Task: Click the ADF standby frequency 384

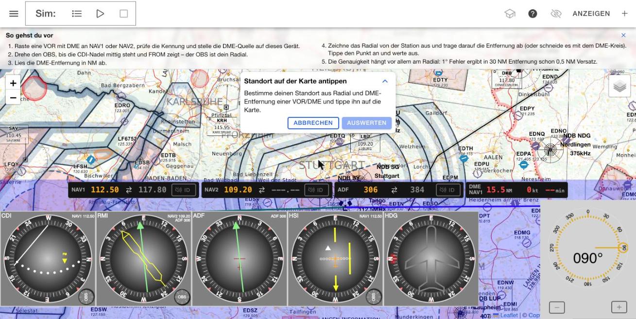Action: pos(417,190)
